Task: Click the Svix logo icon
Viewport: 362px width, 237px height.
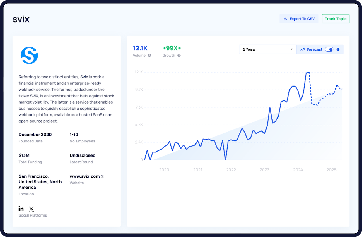Action: click(29, 55)
